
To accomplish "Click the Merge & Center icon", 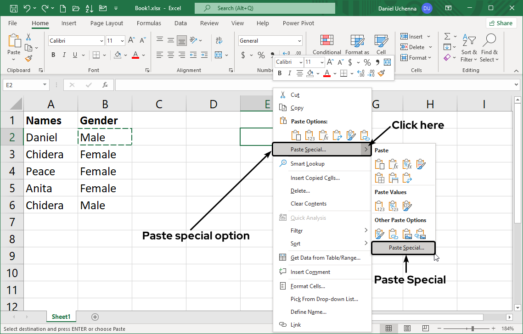I will pos(219,55).
